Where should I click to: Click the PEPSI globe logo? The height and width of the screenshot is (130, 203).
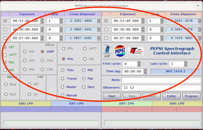coord(120,51)
